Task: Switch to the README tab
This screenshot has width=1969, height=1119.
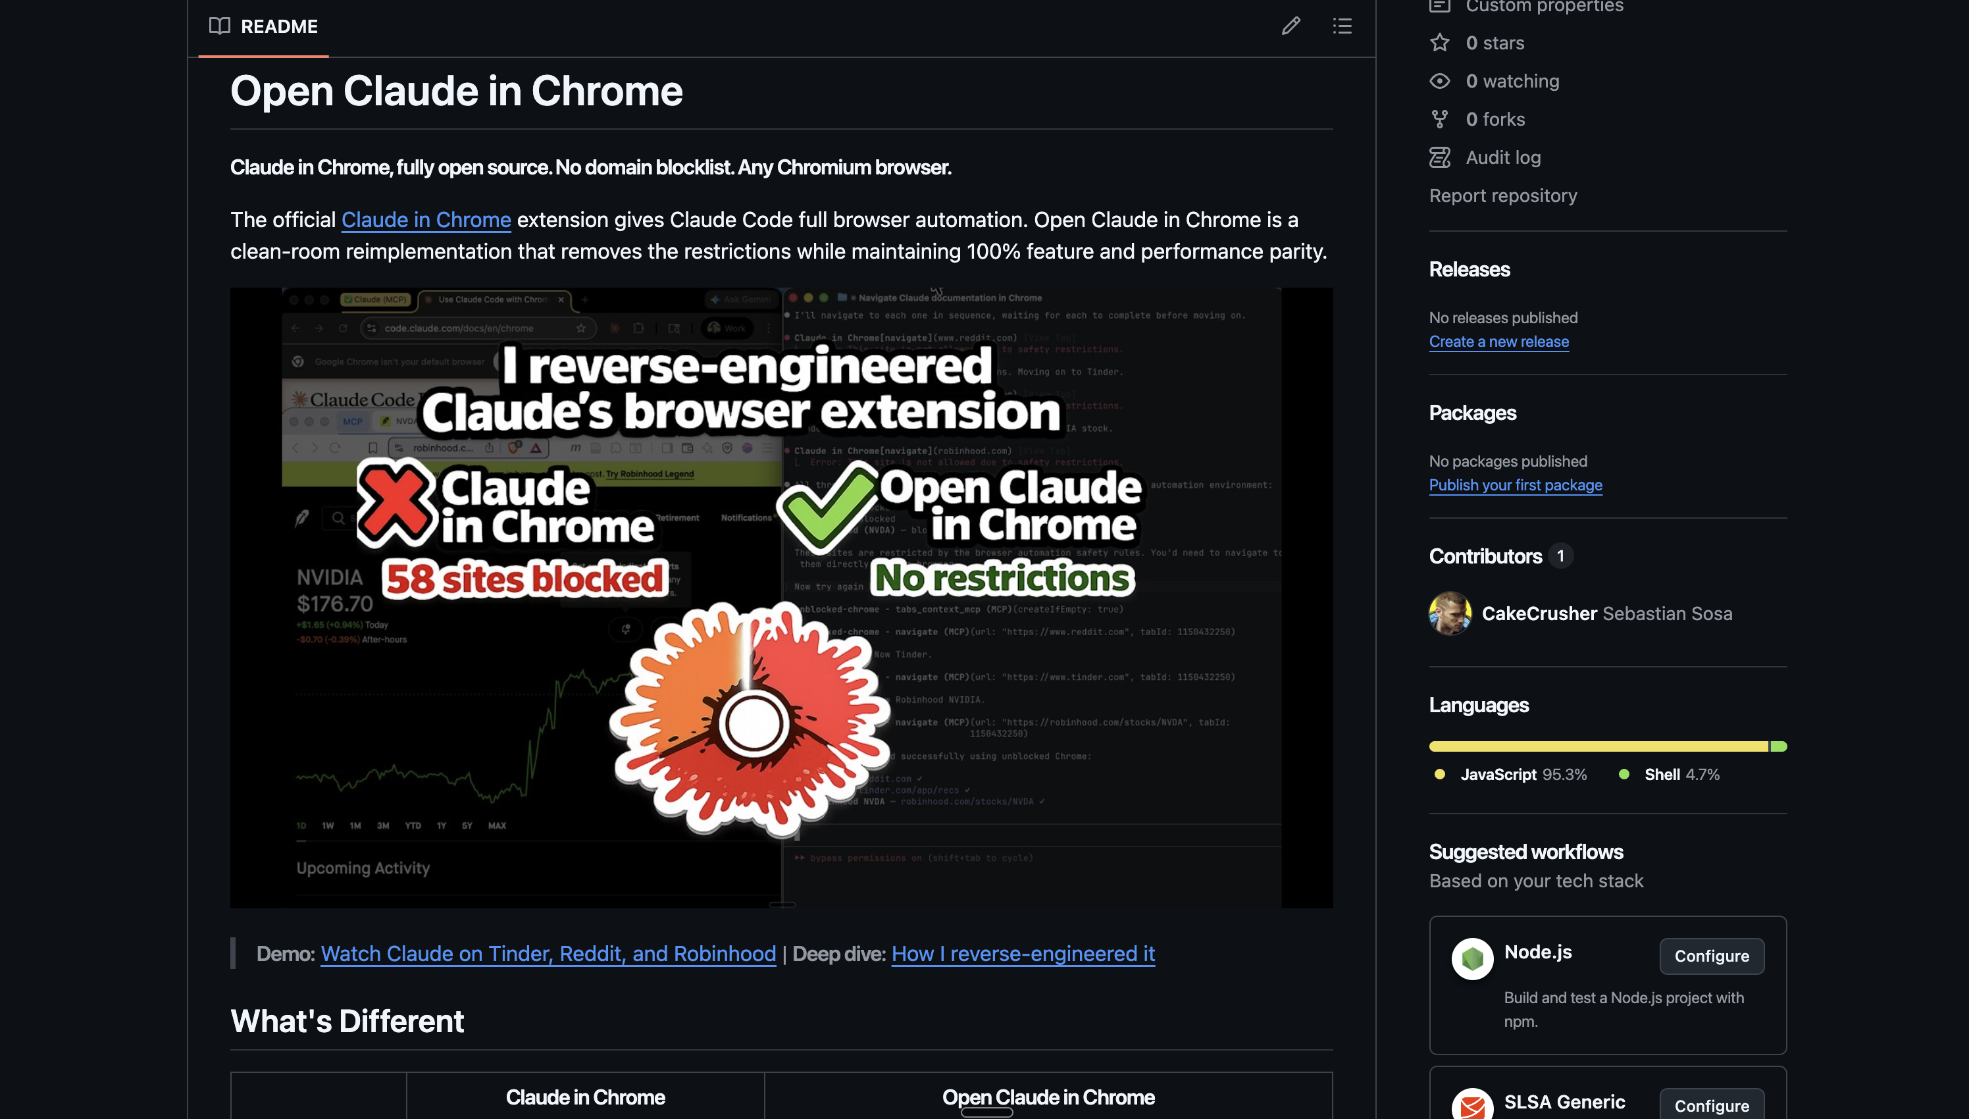Action: pyautogui.click(x=279, y=26)
